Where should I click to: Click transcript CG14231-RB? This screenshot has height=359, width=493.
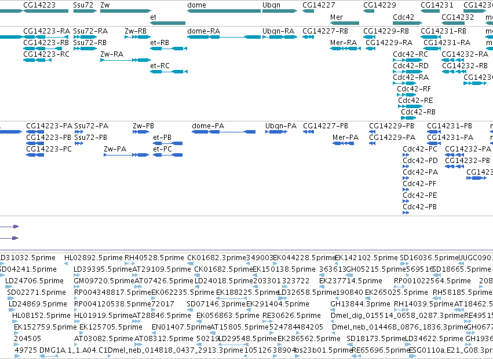point(444,31)
